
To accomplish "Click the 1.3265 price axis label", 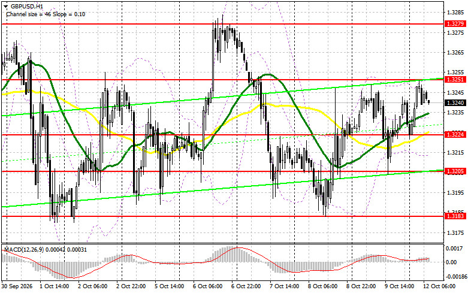I will [456, 53].
